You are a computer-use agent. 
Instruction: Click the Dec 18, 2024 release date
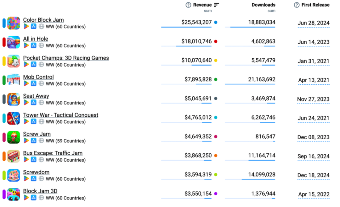[314, 175]
